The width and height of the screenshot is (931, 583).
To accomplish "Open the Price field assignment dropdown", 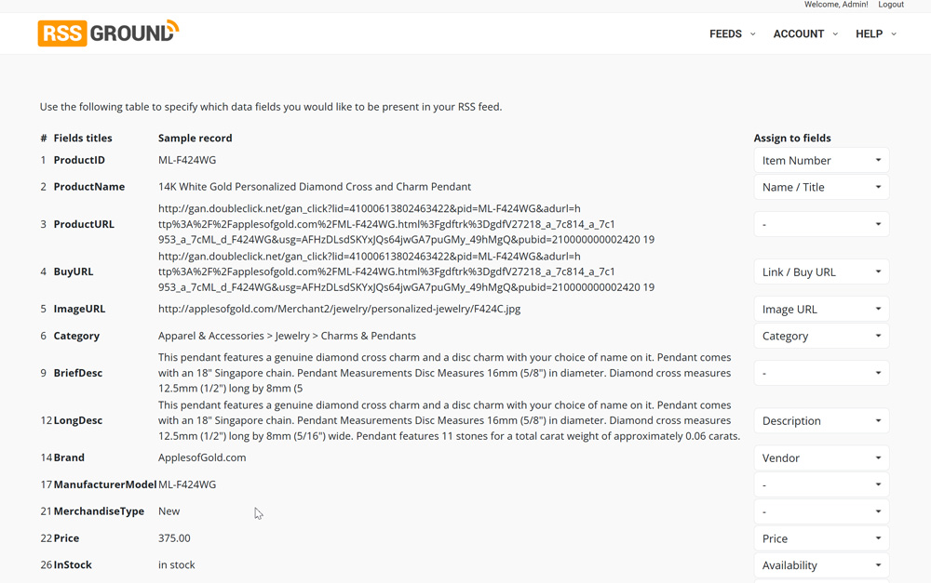I will click(x=821, y=538).
